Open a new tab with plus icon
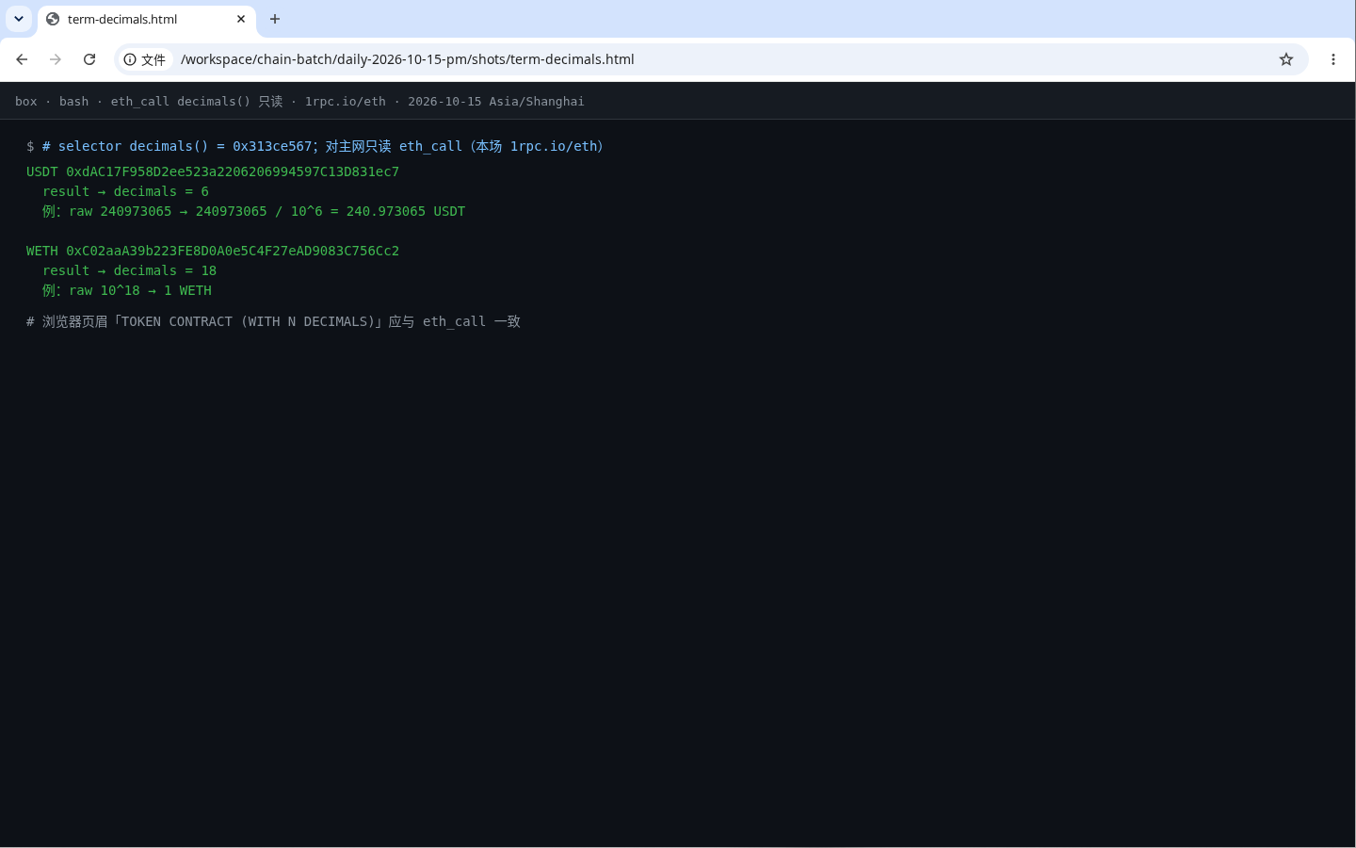Screen dimensions: 1356x848 tap(275, 19)
